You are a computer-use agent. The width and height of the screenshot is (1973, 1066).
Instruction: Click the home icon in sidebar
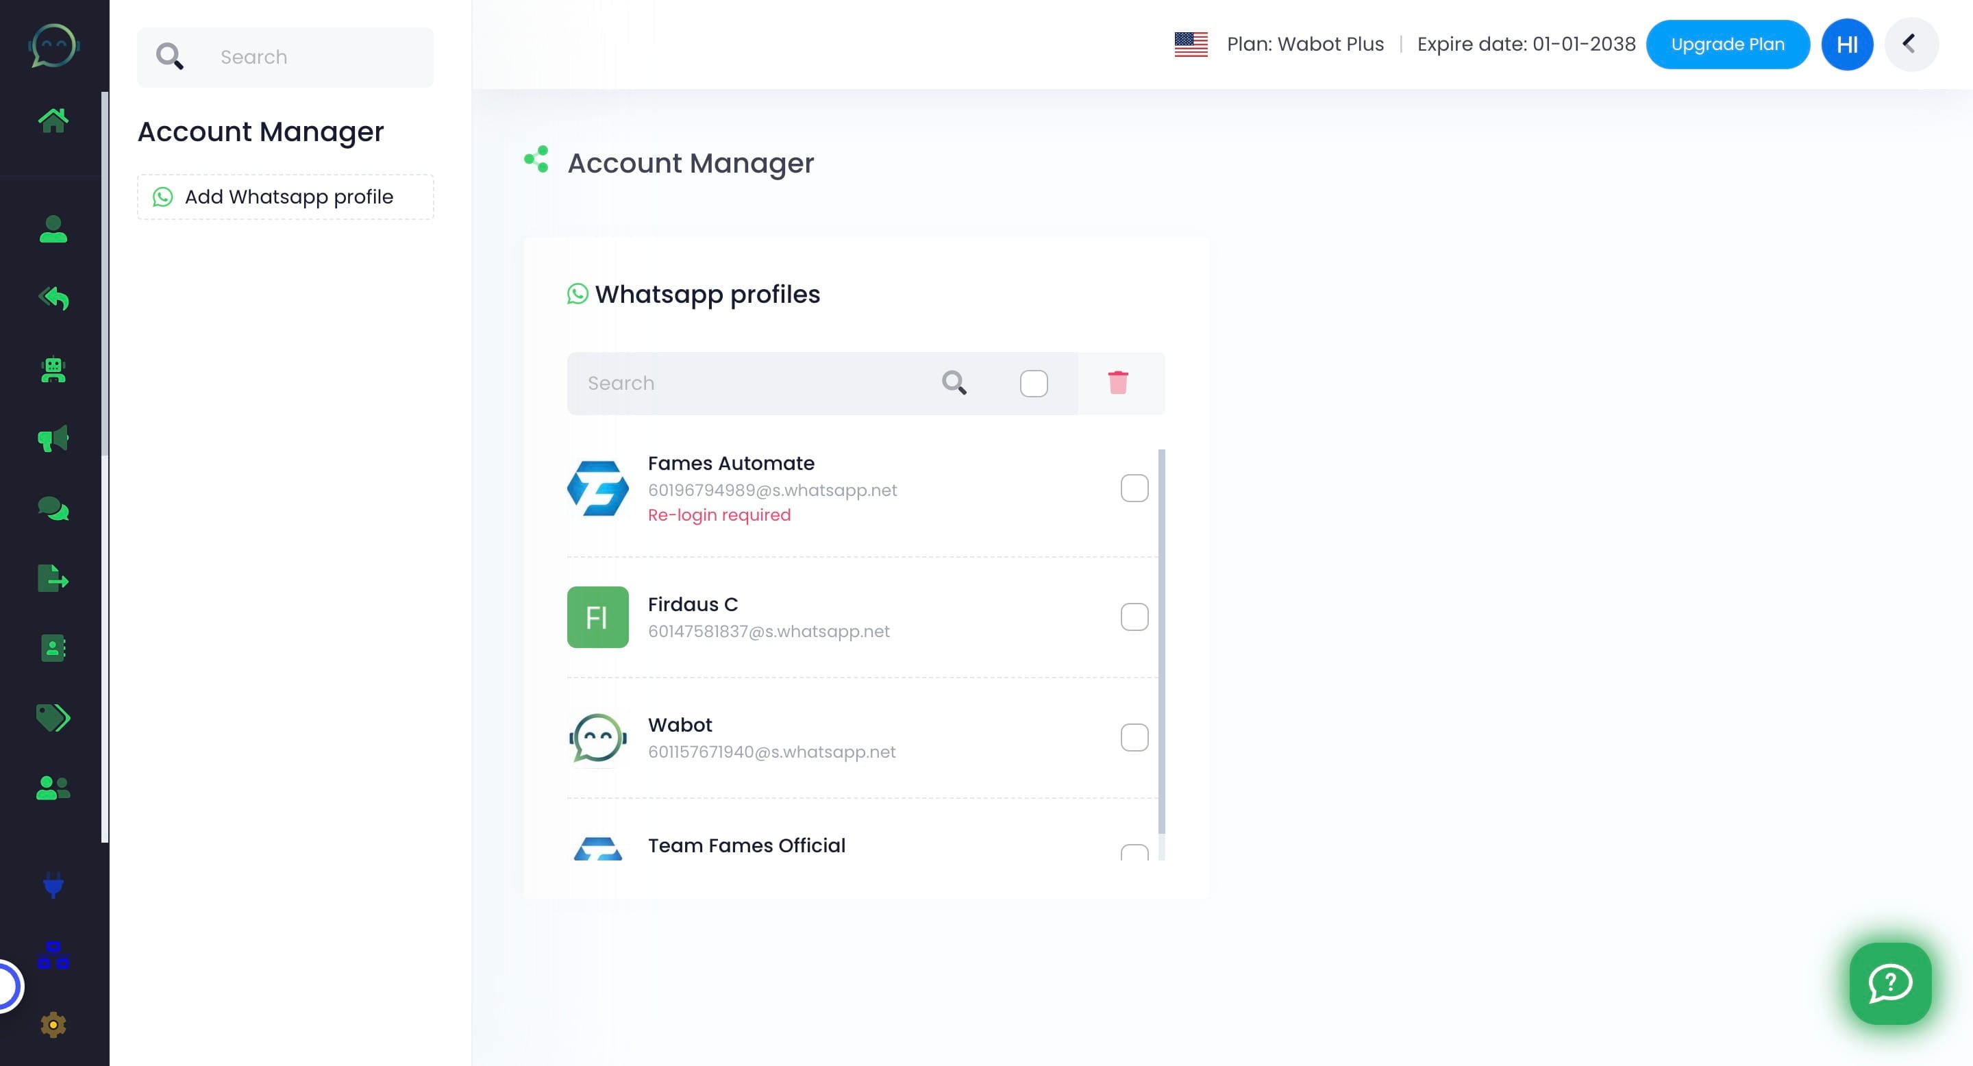pos(53,119)
